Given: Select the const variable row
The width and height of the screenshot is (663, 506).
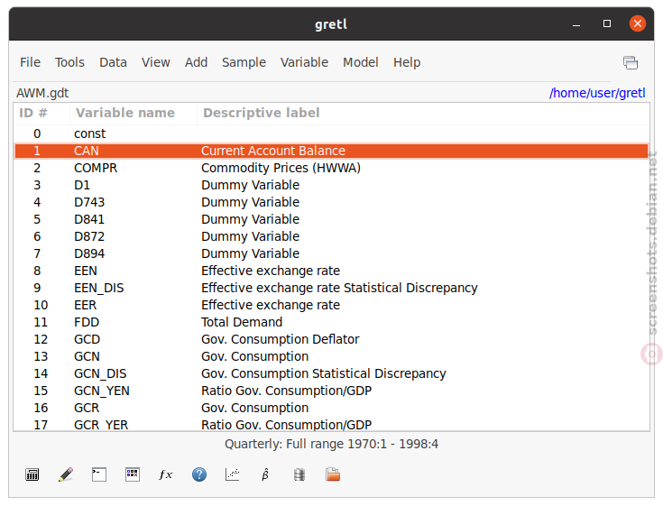Looking at the screenshot, I should (332, 133).
